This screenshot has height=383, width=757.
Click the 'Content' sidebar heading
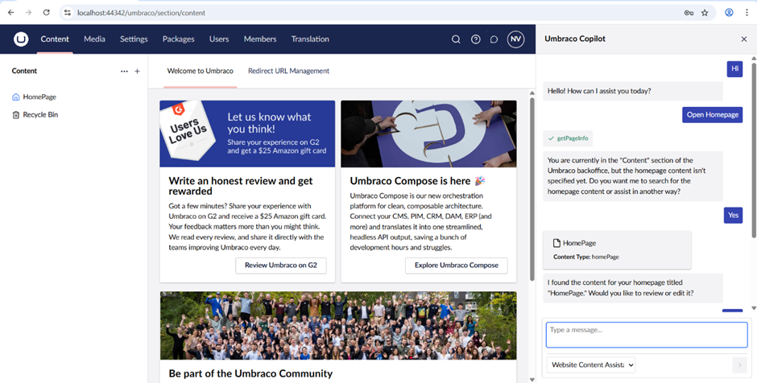[24, 71]
